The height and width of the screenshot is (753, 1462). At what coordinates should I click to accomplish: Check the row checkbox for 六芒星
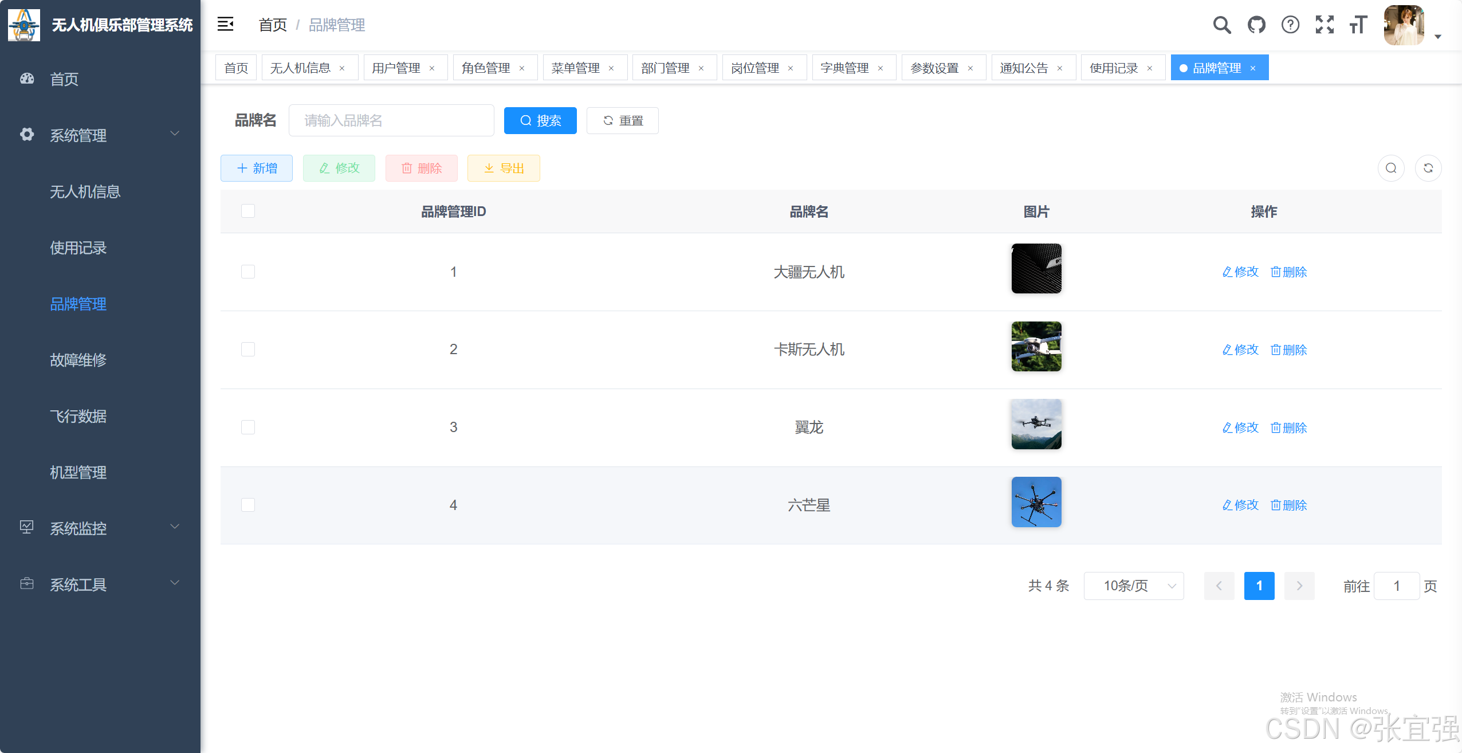(247, 505)
